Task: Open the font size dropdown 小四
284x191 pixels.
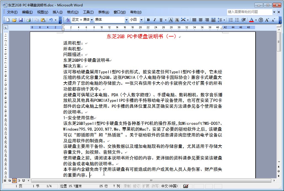Action: coord(141,20)
